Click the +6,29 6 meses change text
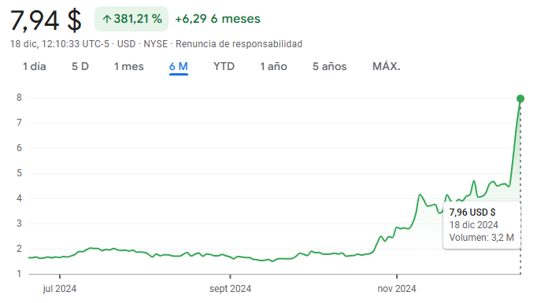The image size is (552, 303). (x=217, y=19)
